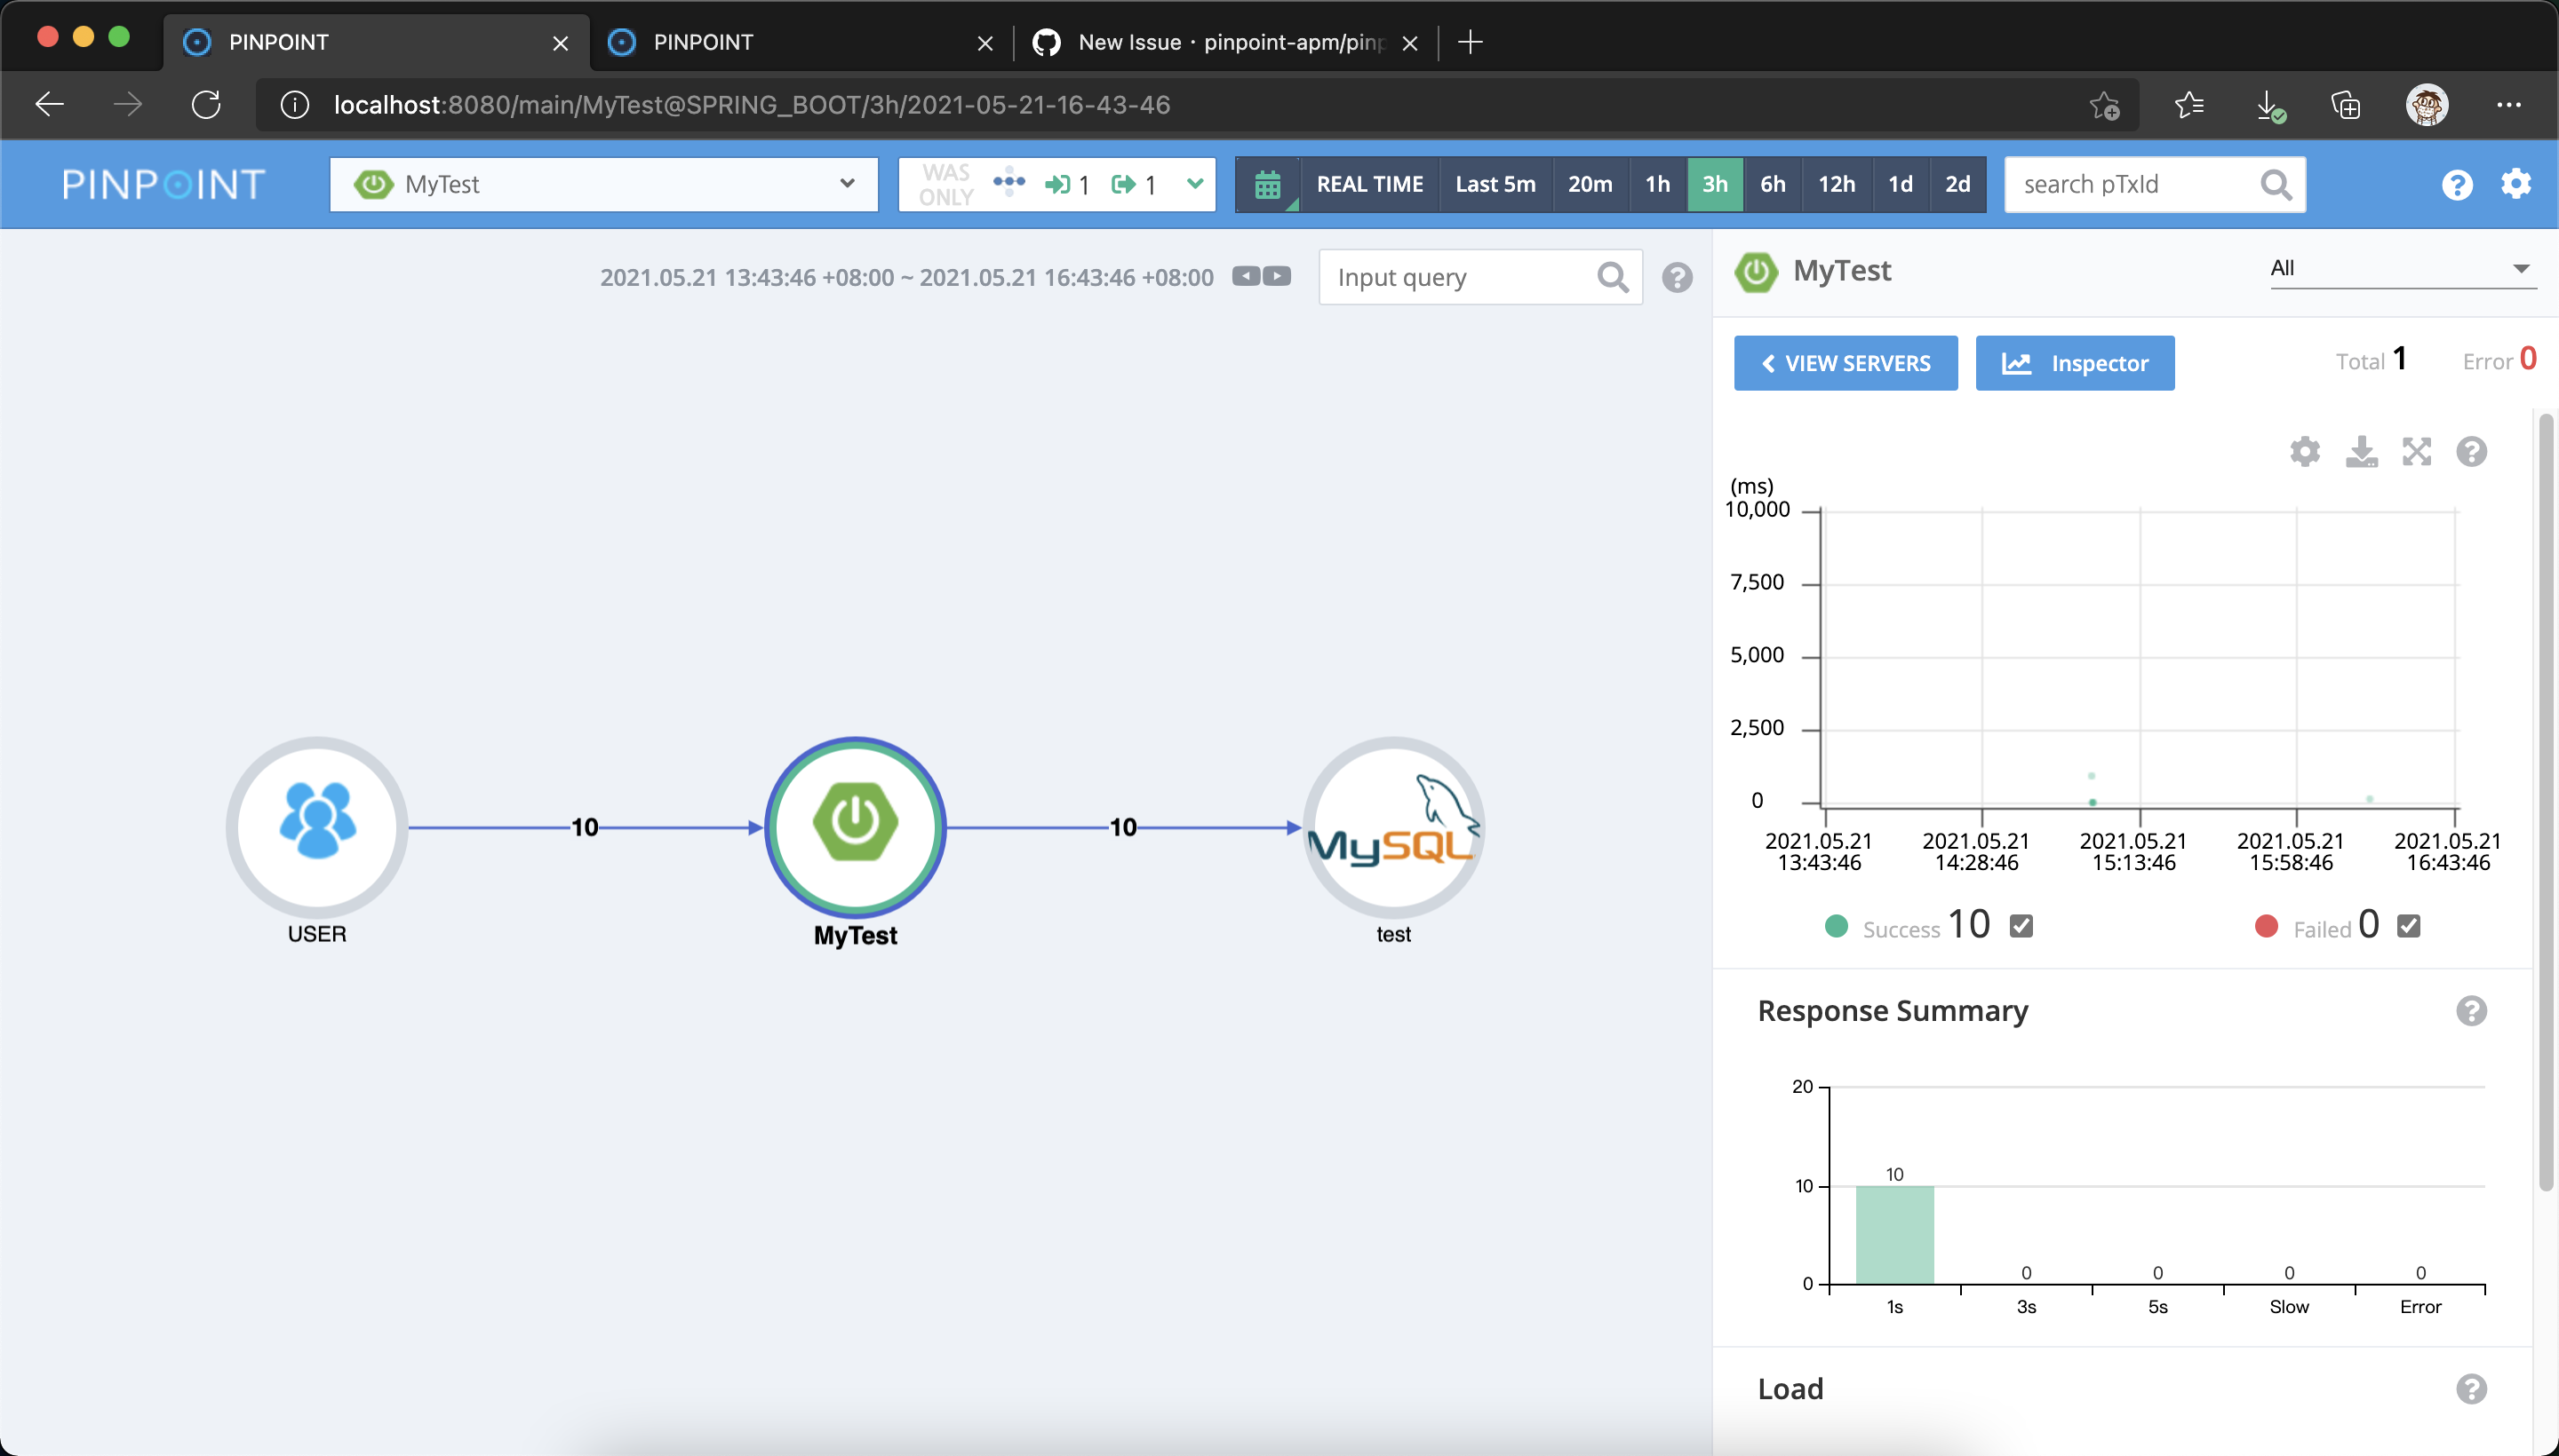The height and width of the screenshot is (1456, 2559).
Task: Expand the inbound/outbound depth dropdown
Action: tap(1193, 184)
